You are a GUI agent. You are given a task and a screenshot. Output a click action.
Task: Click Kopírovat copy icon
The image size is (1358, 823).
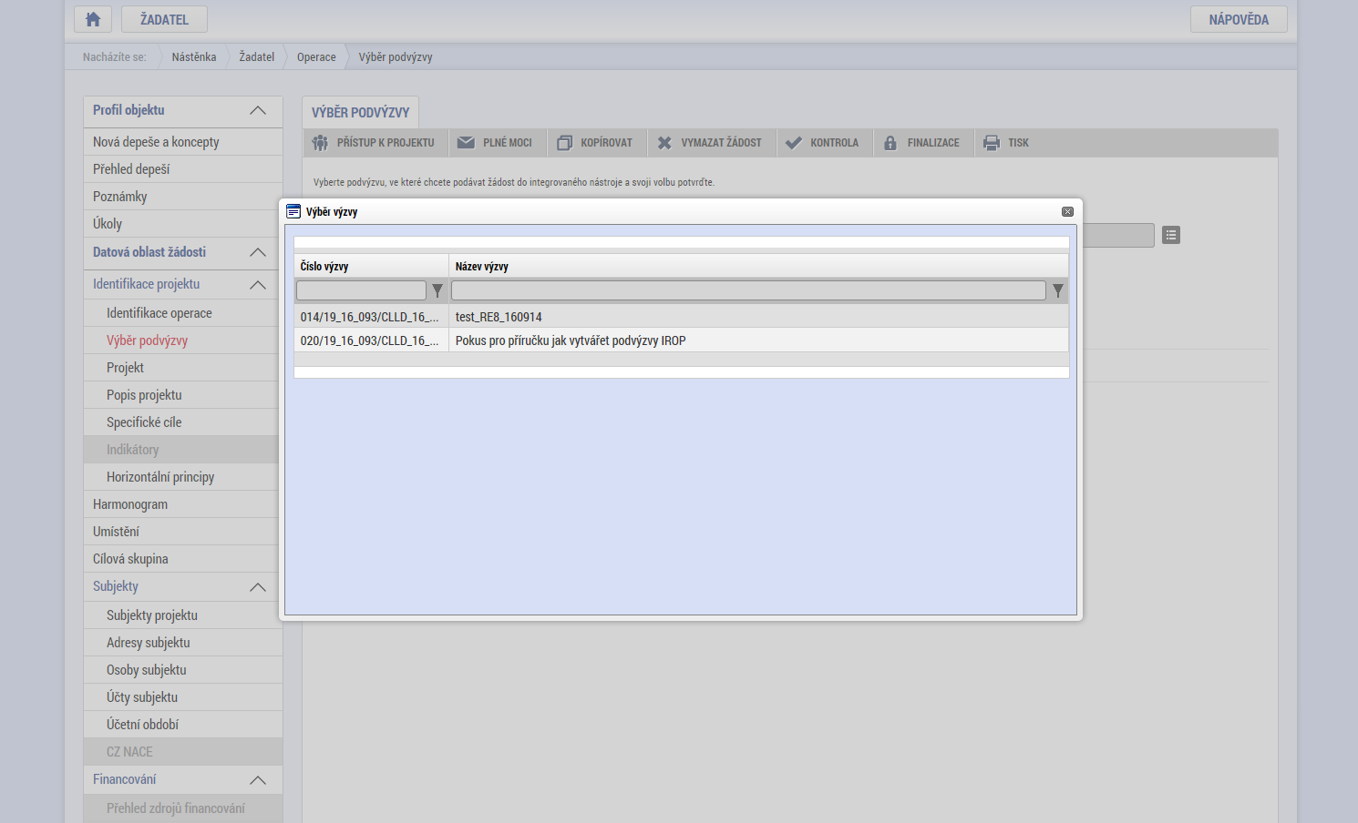(x=564, y=143)
